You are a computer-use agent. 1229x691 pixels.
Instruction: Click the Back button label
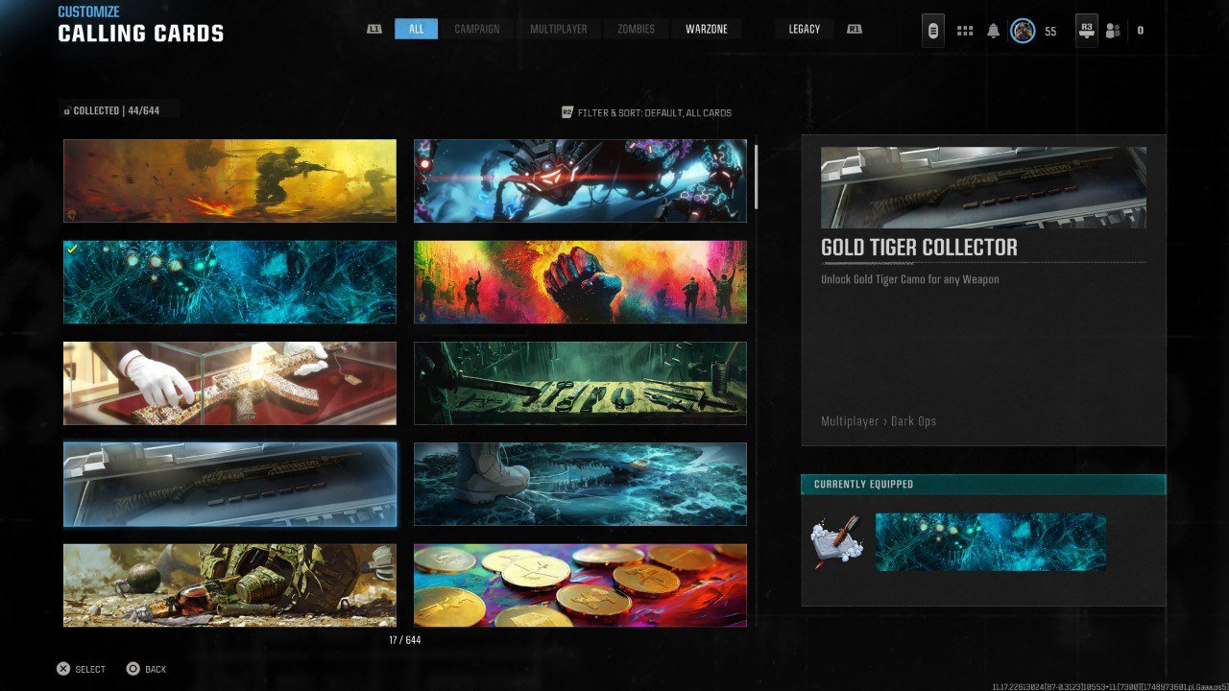(156, 669)
